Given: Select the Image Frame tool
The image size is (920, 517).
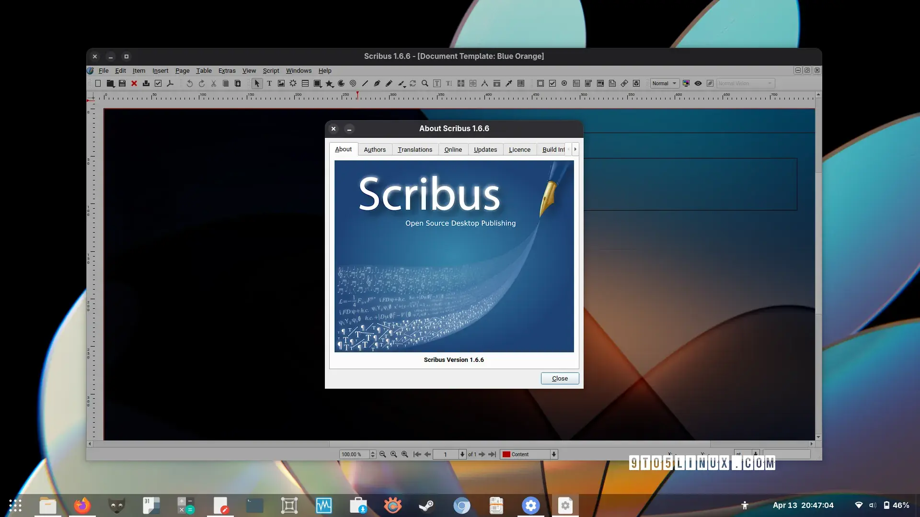Looking at the screenshot, I should [281, 83].
